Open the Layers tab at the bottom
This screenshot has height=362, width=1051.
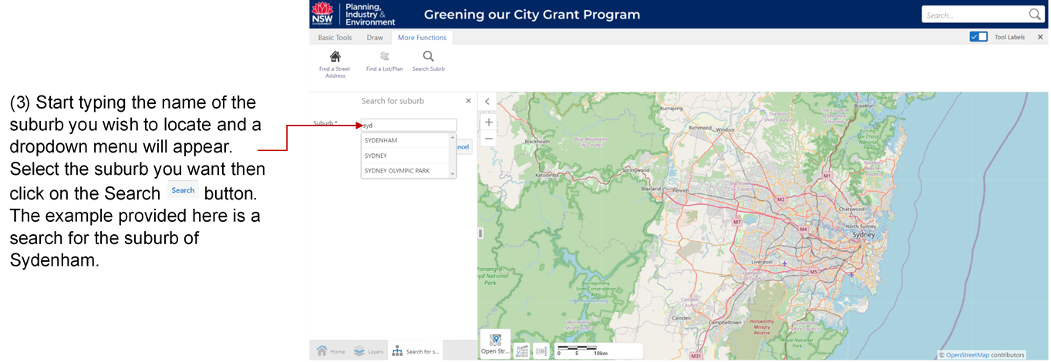point(369,351)
